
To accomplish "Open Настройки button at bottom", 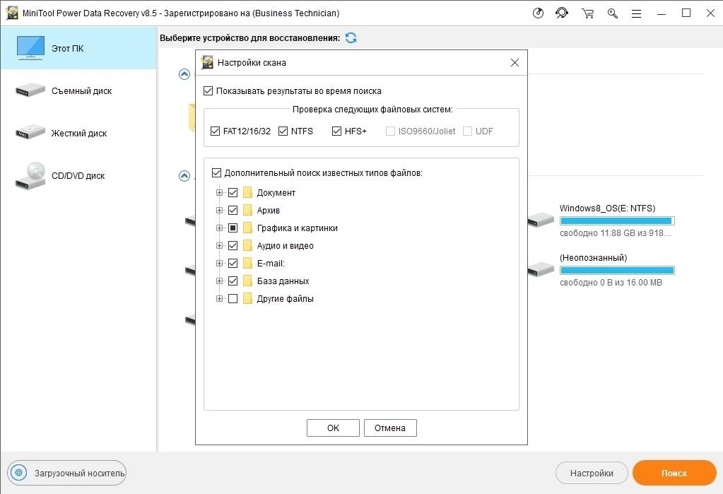I will coord(592,473).
